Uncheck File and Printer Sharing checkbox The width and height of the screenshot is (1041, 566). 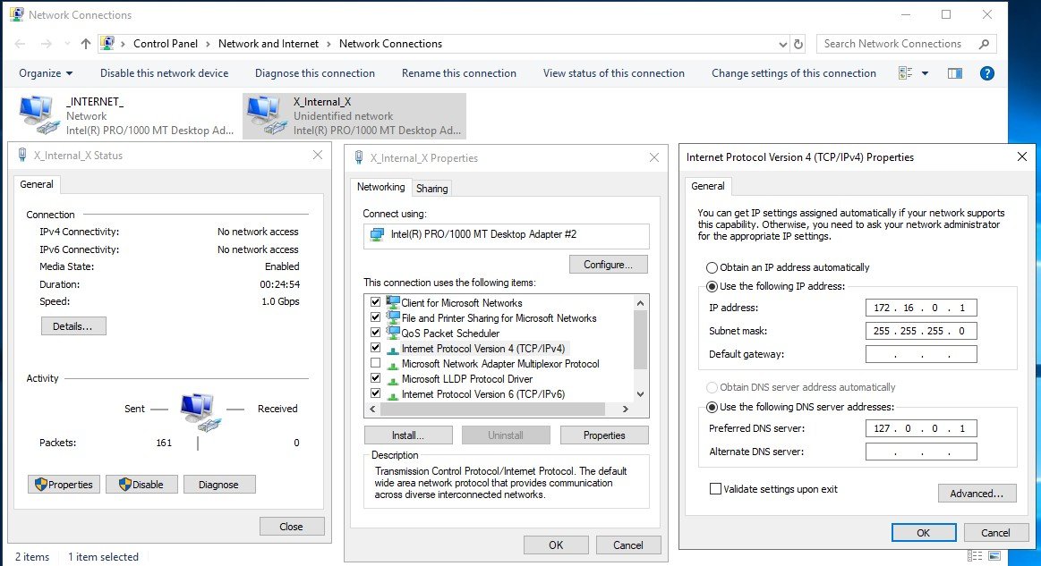coord(375,317)
